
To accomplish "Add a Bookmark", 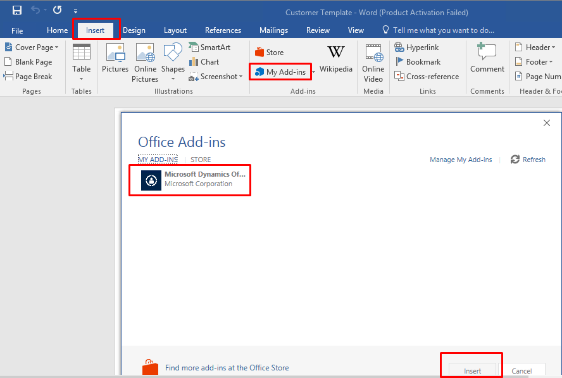I will [x=418, y=62].
